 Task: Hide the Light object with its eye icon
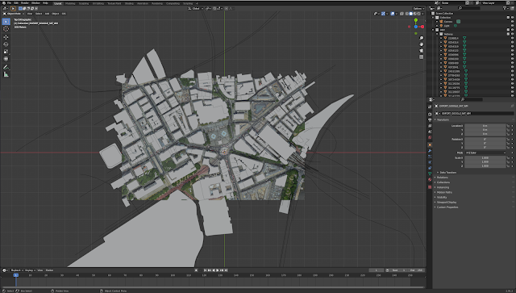513,25
